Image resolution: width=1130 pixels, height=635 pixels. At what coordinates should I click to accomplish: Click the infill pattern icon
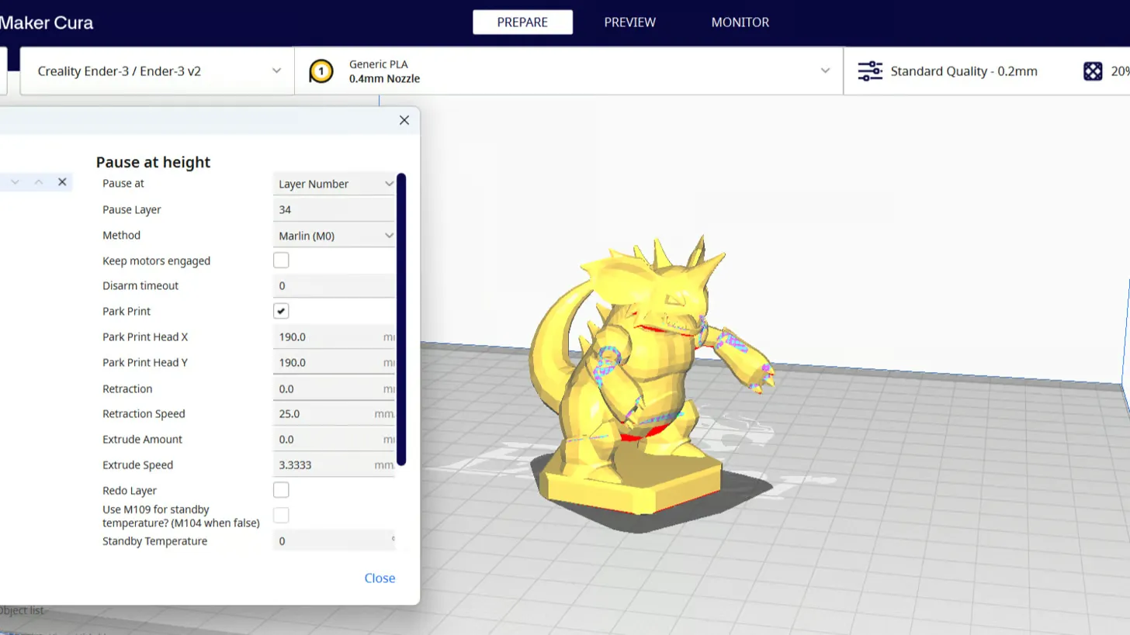(1093, 71)
